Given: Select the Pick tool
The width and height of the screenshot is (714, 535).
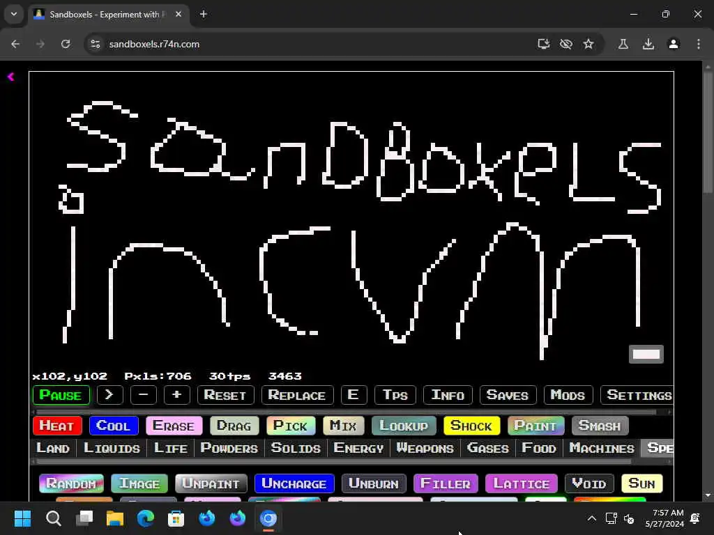Looking at the screenshot, I should pos(291,426).
